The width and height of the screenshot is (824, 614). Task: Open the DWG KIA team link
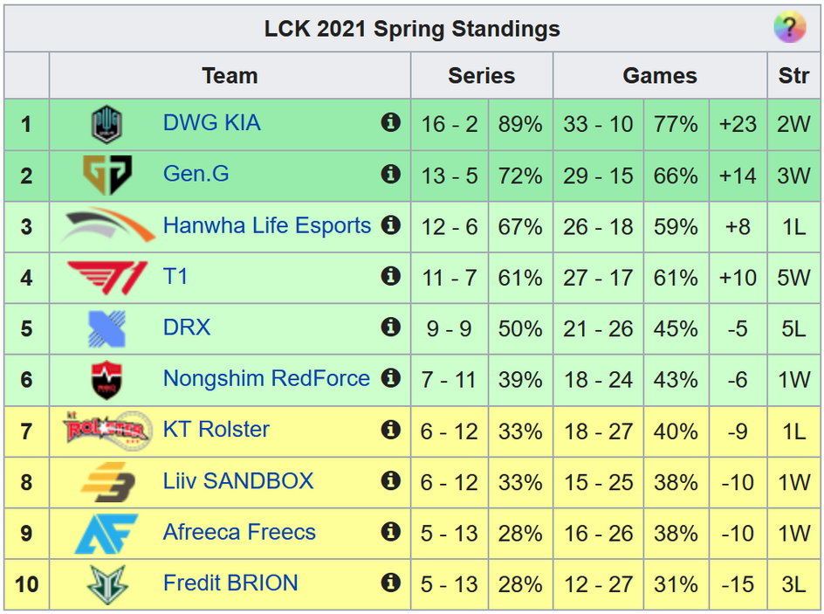point(212,122)
